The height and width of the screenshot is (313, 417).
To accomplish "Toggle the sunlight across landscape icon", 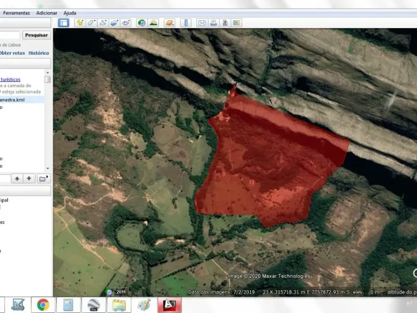I will (x=153, y=23).
